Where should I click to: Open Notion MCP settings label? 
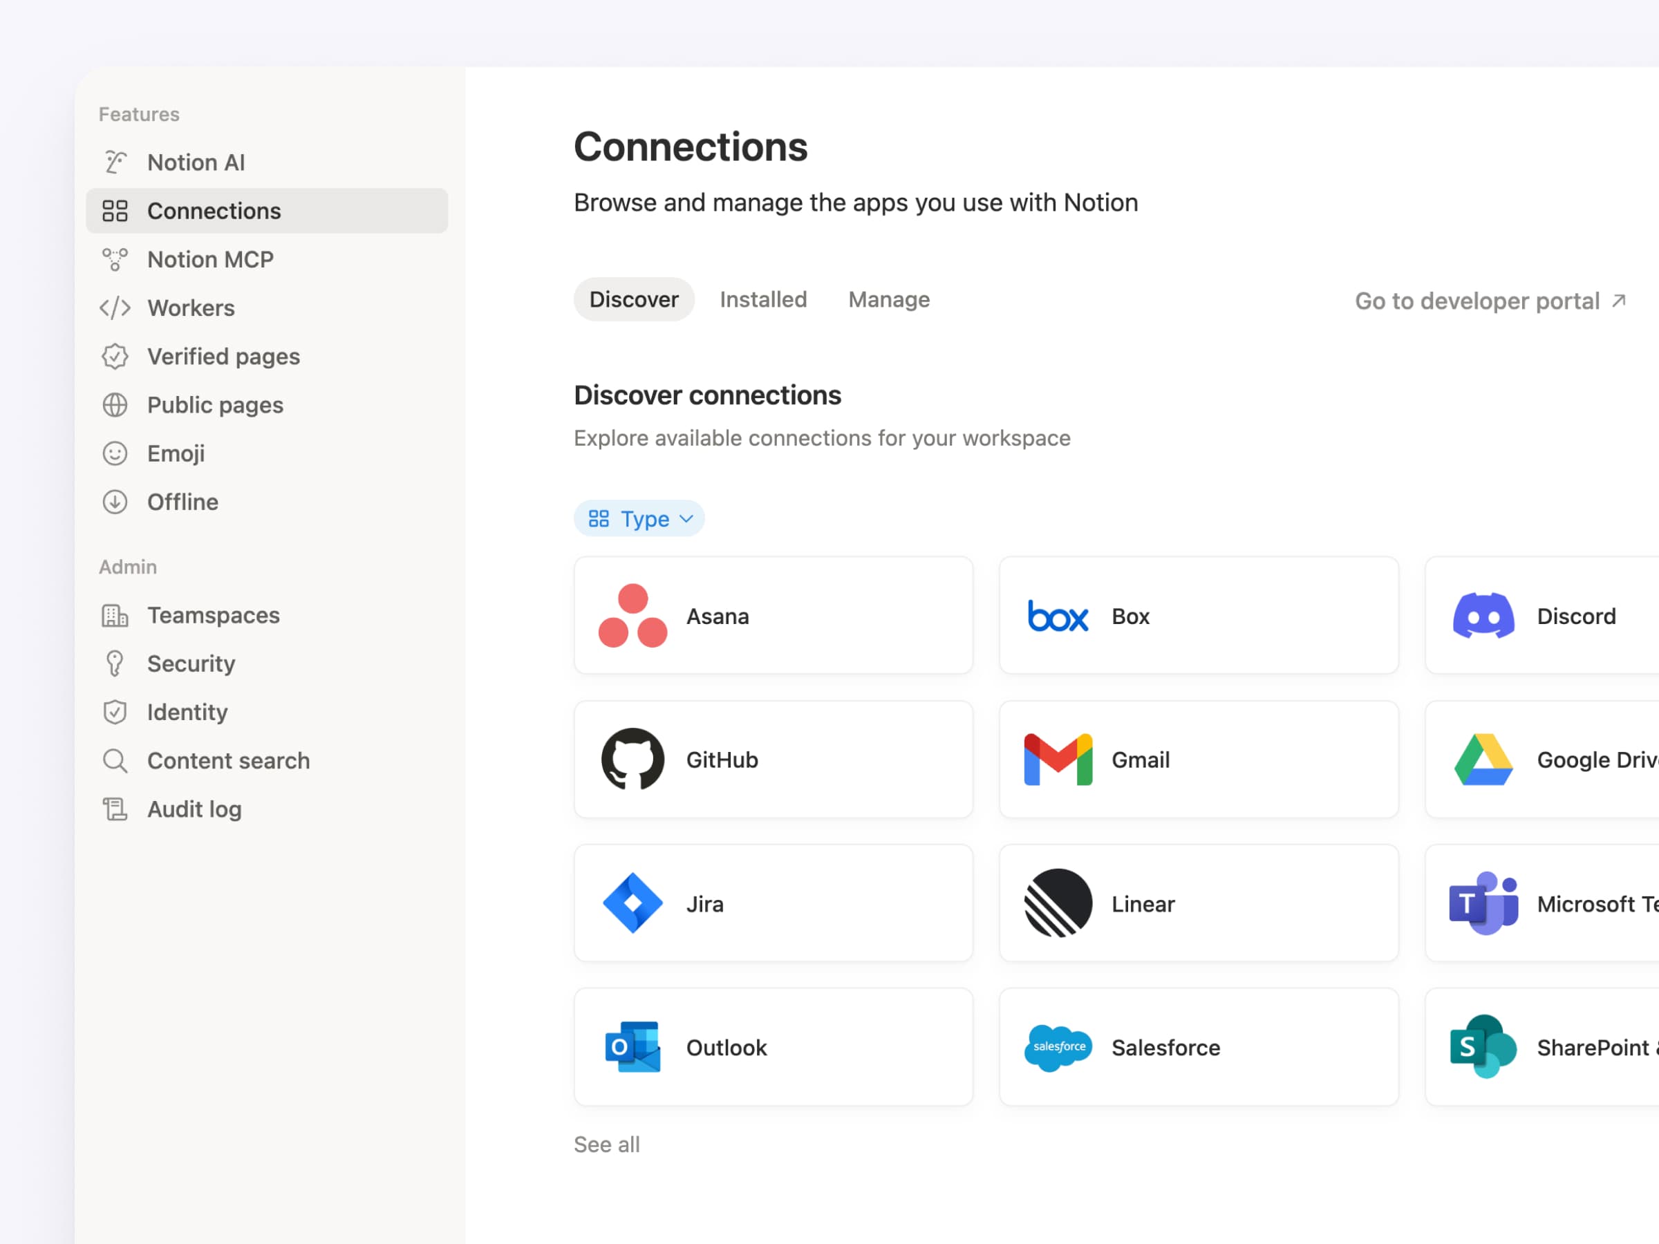210,259
